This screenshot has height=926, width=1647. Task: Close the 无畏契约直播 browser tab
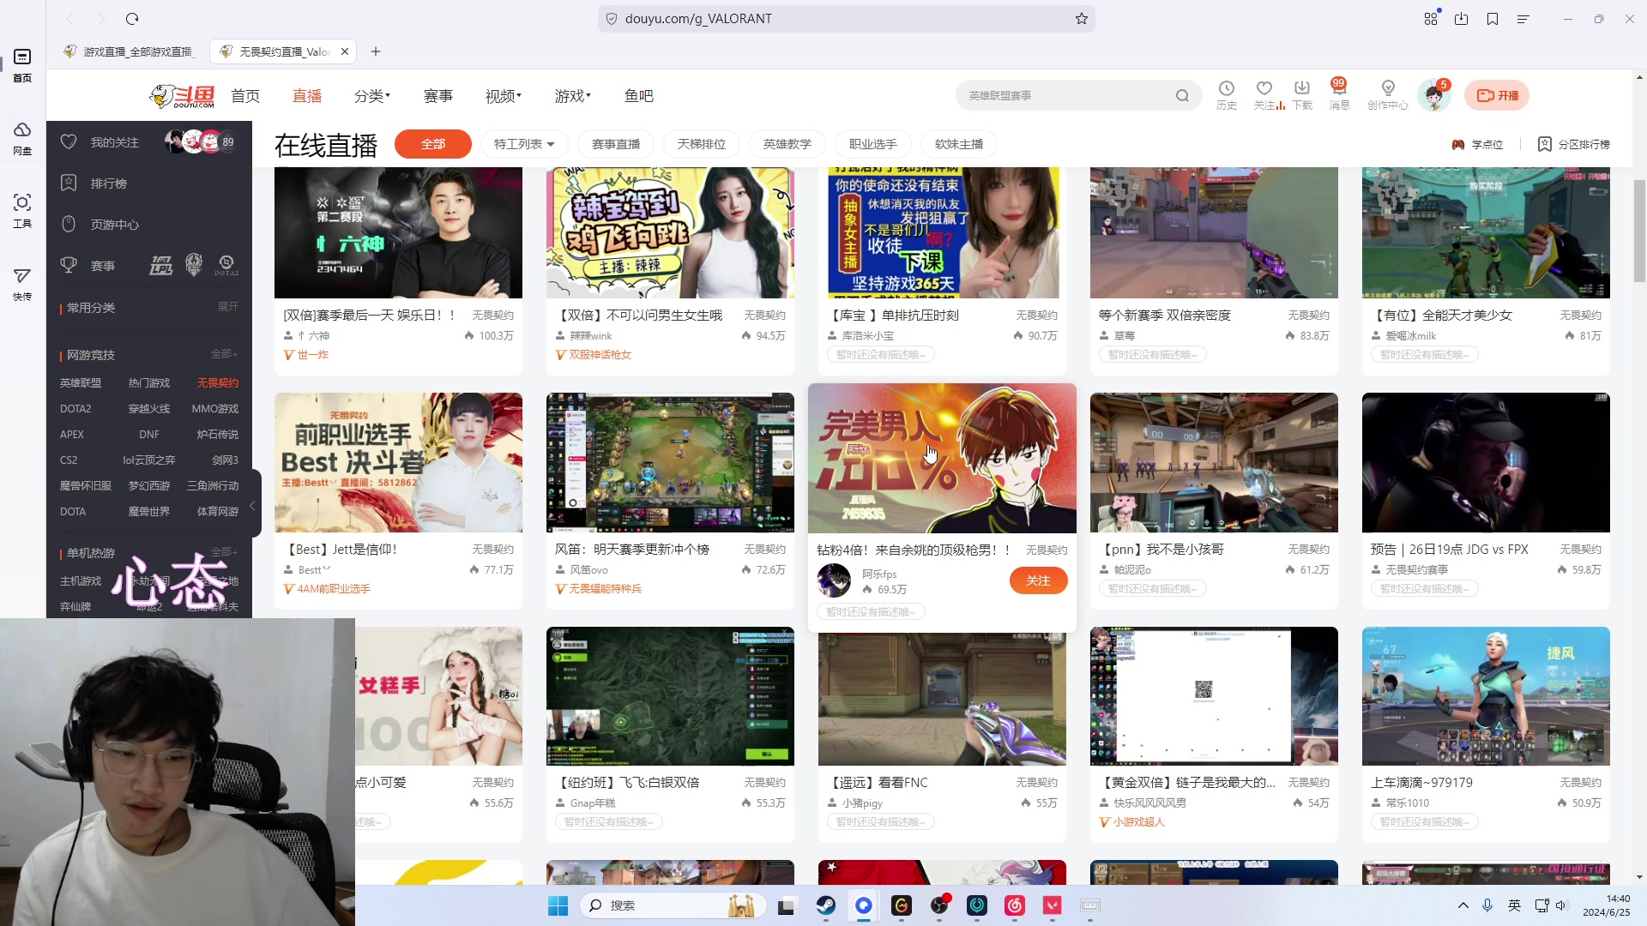(344, 51)
